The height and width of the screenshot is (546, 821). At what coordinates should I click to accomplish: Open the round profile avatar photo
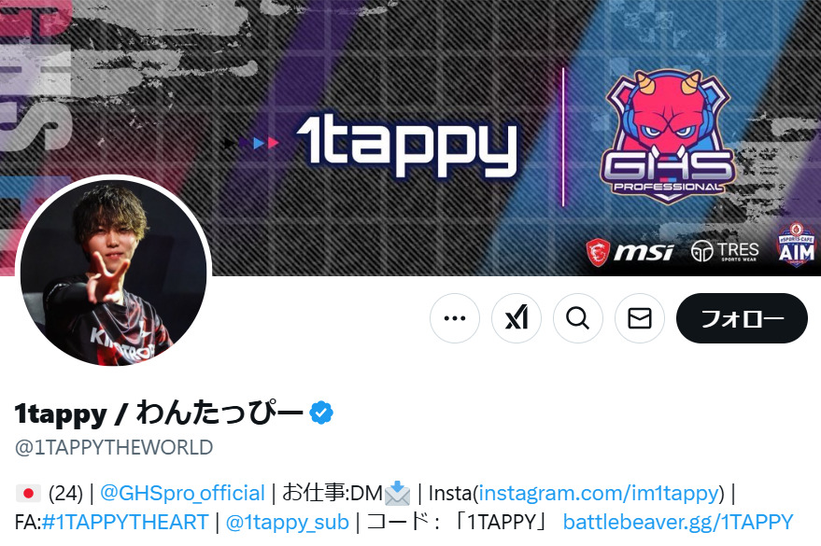click(114, 273)
